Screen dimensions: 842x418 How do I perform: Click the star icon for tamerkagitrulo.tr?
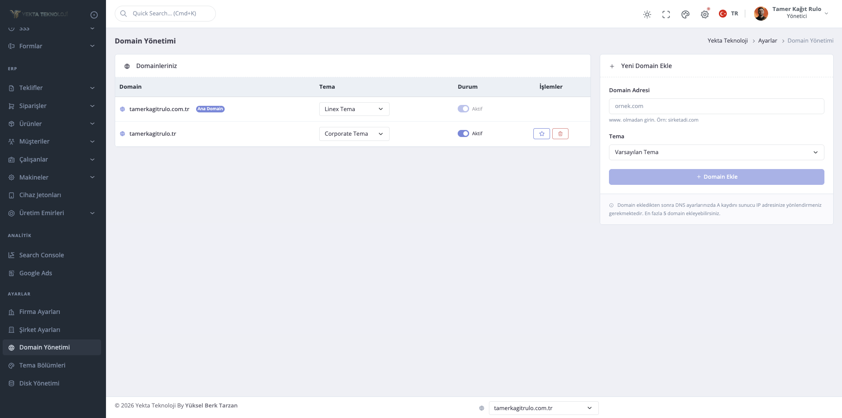pos(541,134)
